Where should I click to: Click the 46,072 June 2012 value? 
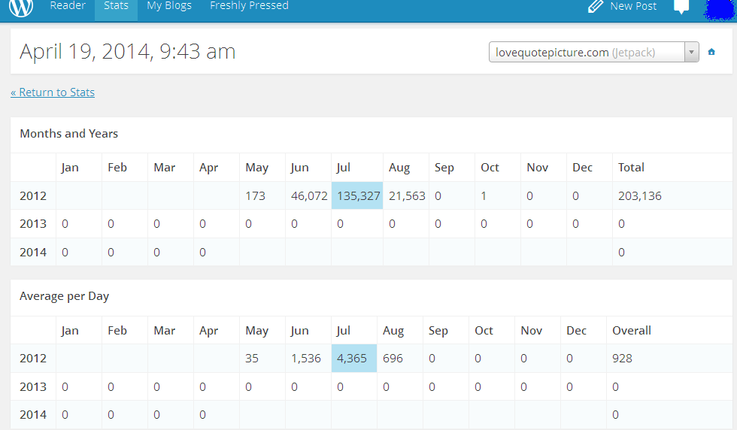[x=309, y=196]
